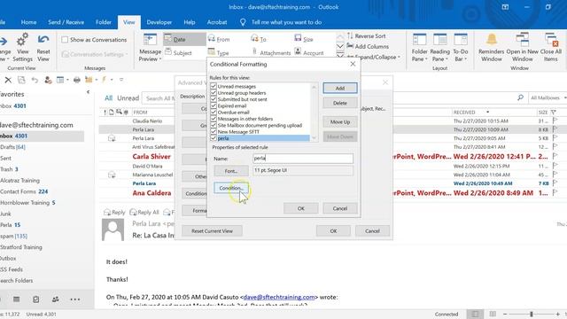Click Add Columns in ribbon
Image resolution: width=567 pixels, height=319 pixels.
pyautogui.click(x=368, y=46)
